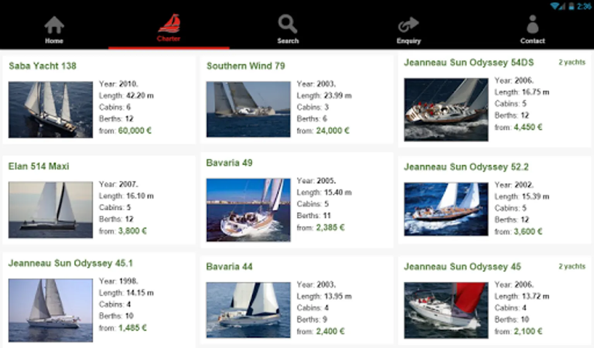Open the Enquiry arrow icon

(408, 25)
